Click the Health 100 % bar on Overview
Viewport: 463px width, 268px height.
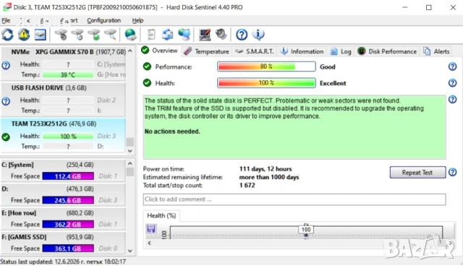click(266, 83)
